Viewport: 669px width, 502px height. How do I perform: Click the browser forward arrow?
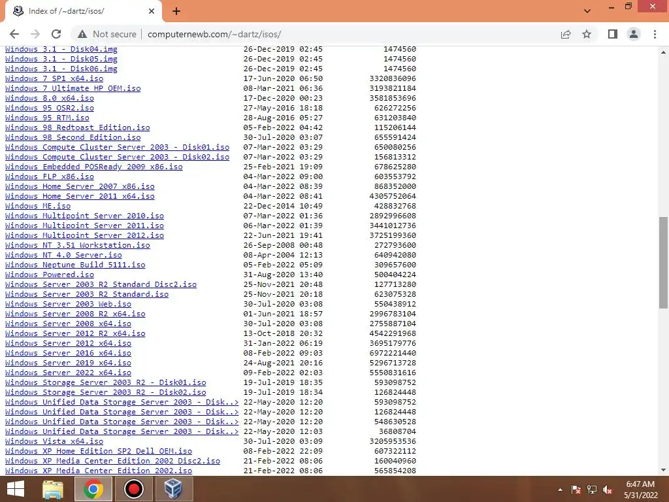(x=35, y=34)
